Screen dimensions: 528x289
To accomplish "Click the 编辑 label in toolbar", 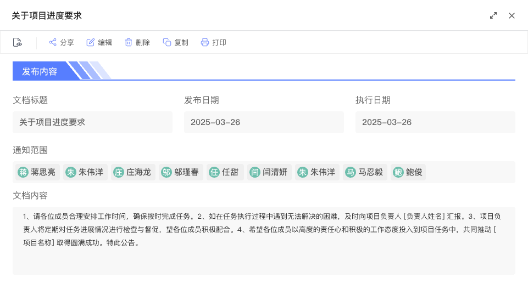I will point(105,42).
